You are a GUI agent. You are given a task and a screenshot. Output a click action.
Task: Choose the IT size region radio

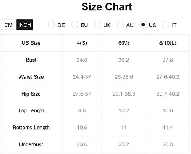(166, 24)
